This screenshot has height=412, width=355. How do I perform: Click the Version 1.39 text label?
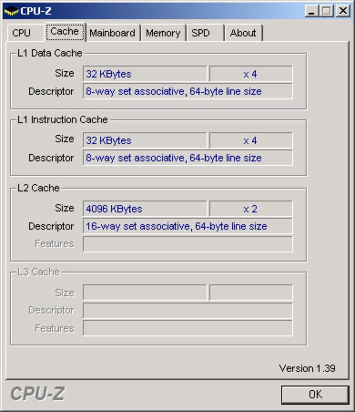tap(308, 368)
